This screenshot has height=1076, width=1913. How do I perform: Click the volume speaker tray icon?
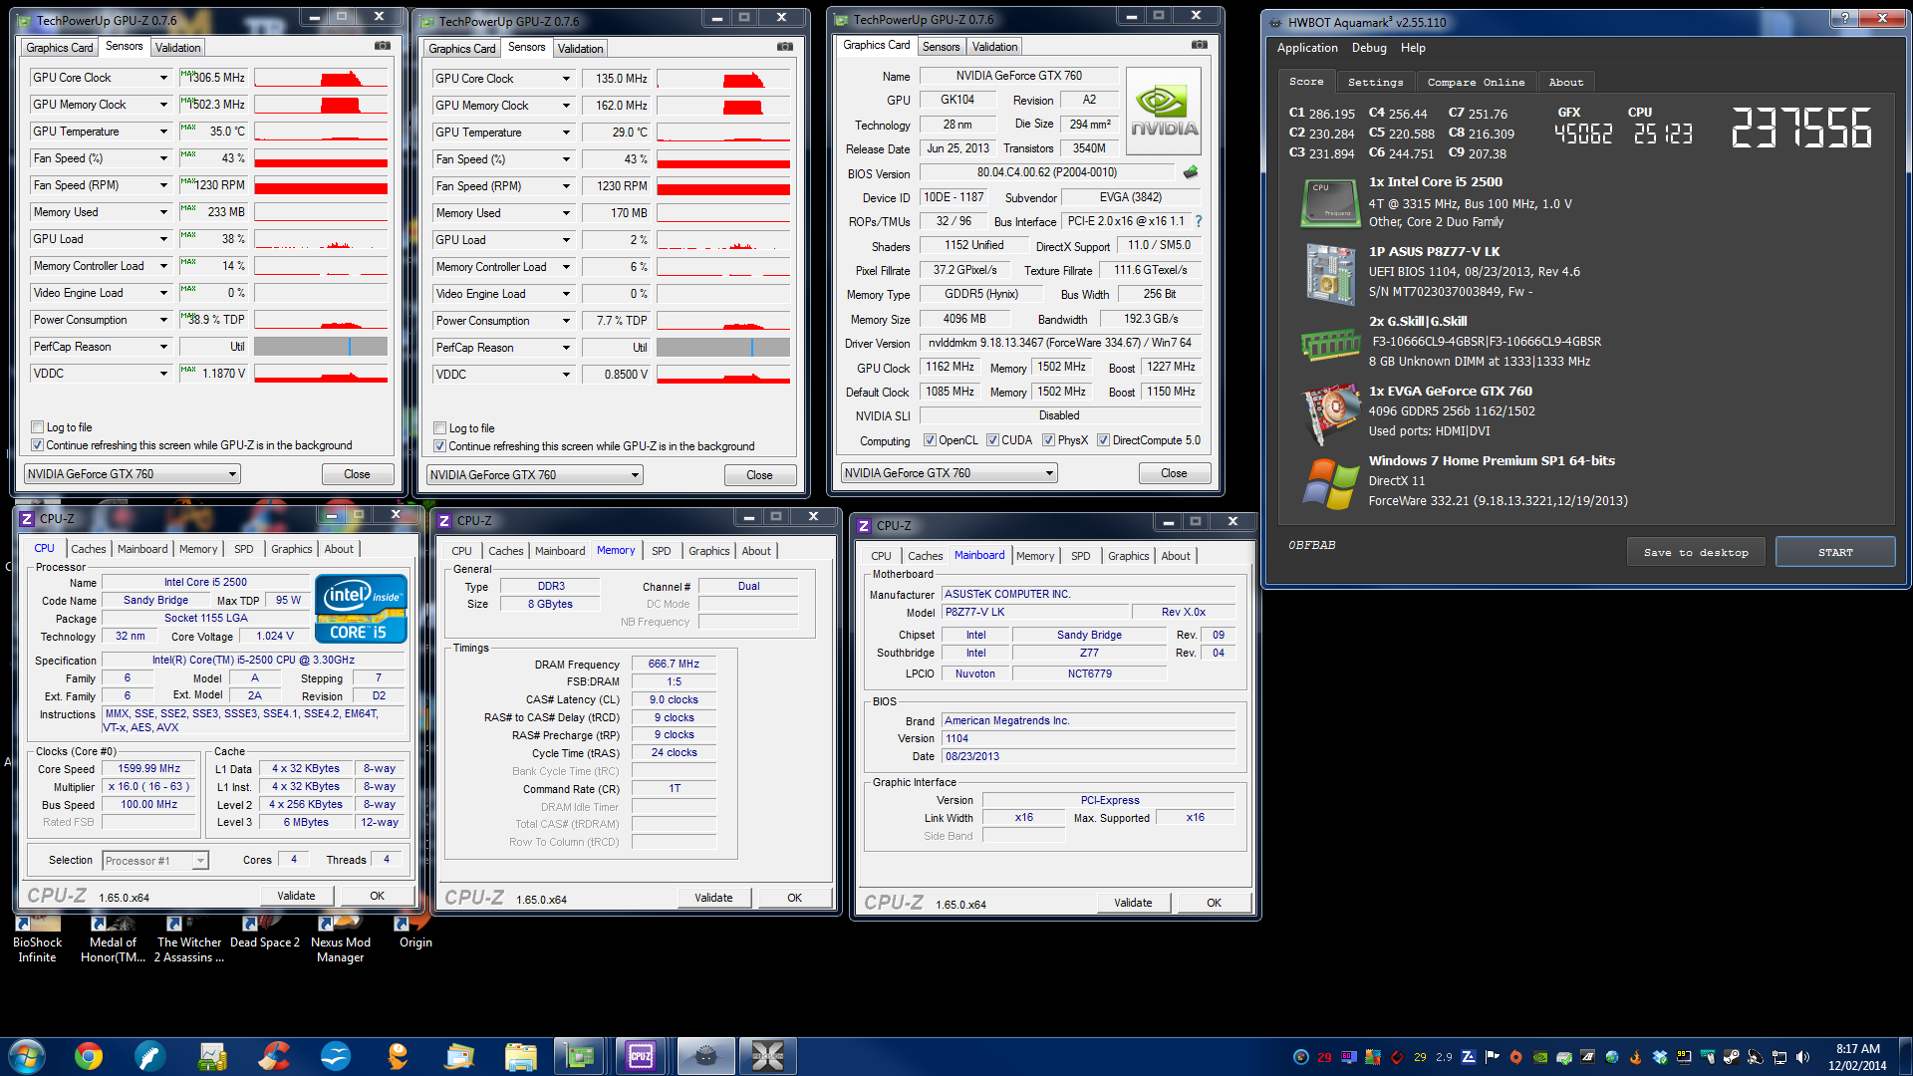[x=1802, y=1057]
